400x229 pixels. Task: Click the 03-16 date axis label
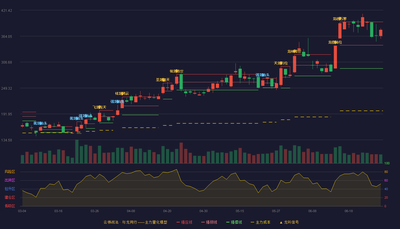[58, 211]
